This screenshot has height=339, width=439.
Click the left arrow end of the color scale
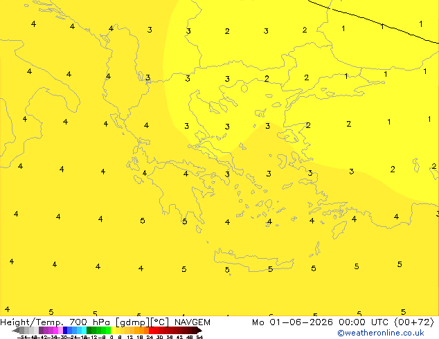pos(16,330)
